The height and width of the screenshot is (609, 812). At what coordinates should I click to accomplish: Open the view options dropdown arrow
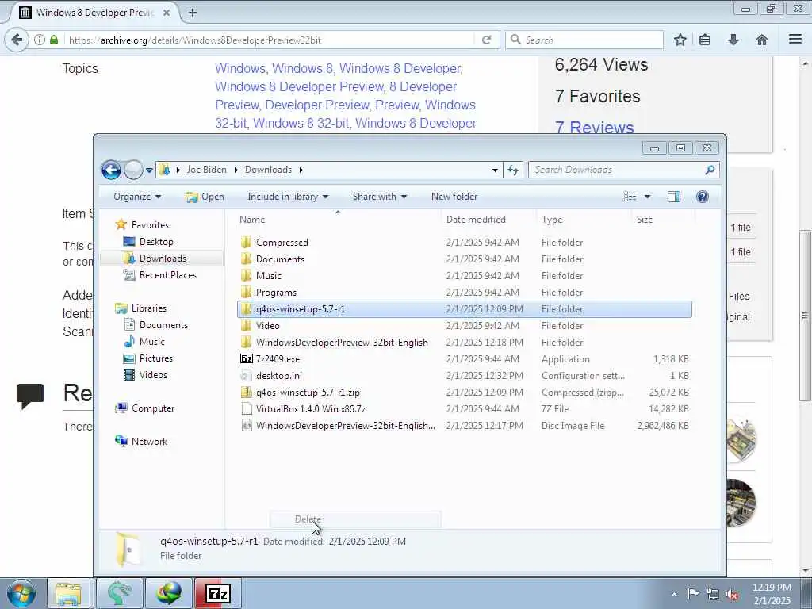coord(647,197)
